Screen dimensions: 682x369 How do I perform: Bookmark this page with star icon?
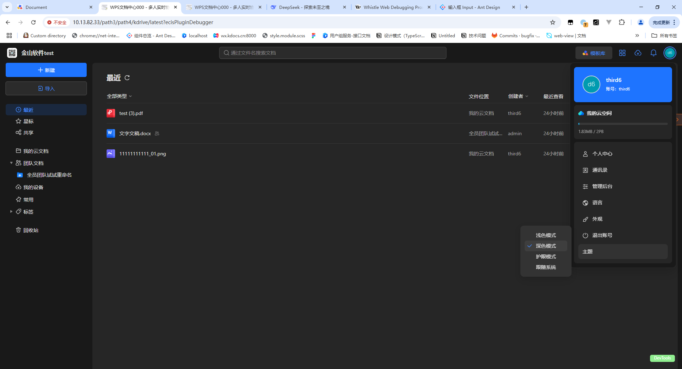[x=553, y=22]
